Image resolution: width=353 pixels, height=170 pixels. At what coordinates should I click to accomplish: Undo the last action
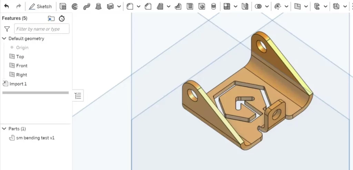(7, 6)
